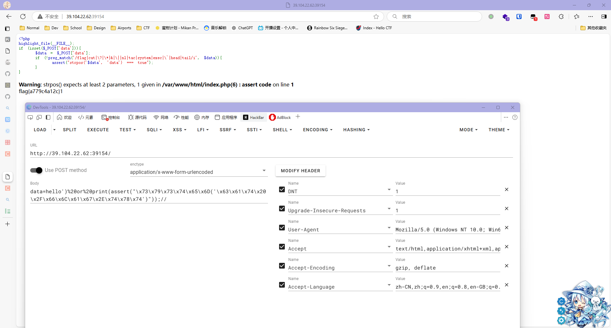The height and width of the screenshot is (328, 611).
Task: Remove the DNT header with X icon
Action: coord(507,190)
